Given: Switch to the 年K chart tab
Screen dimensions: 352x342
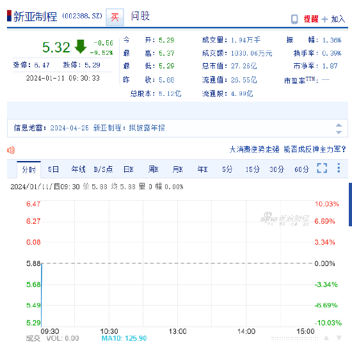Looking at the screenshot, I should pyautogui.click(x=202, y=169).
